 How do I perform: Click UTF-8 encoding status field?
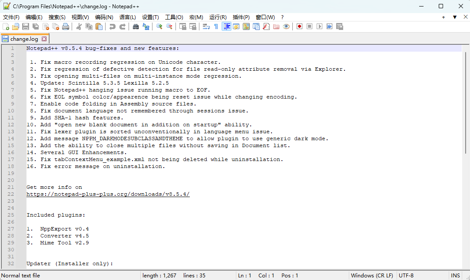(406, 276)
